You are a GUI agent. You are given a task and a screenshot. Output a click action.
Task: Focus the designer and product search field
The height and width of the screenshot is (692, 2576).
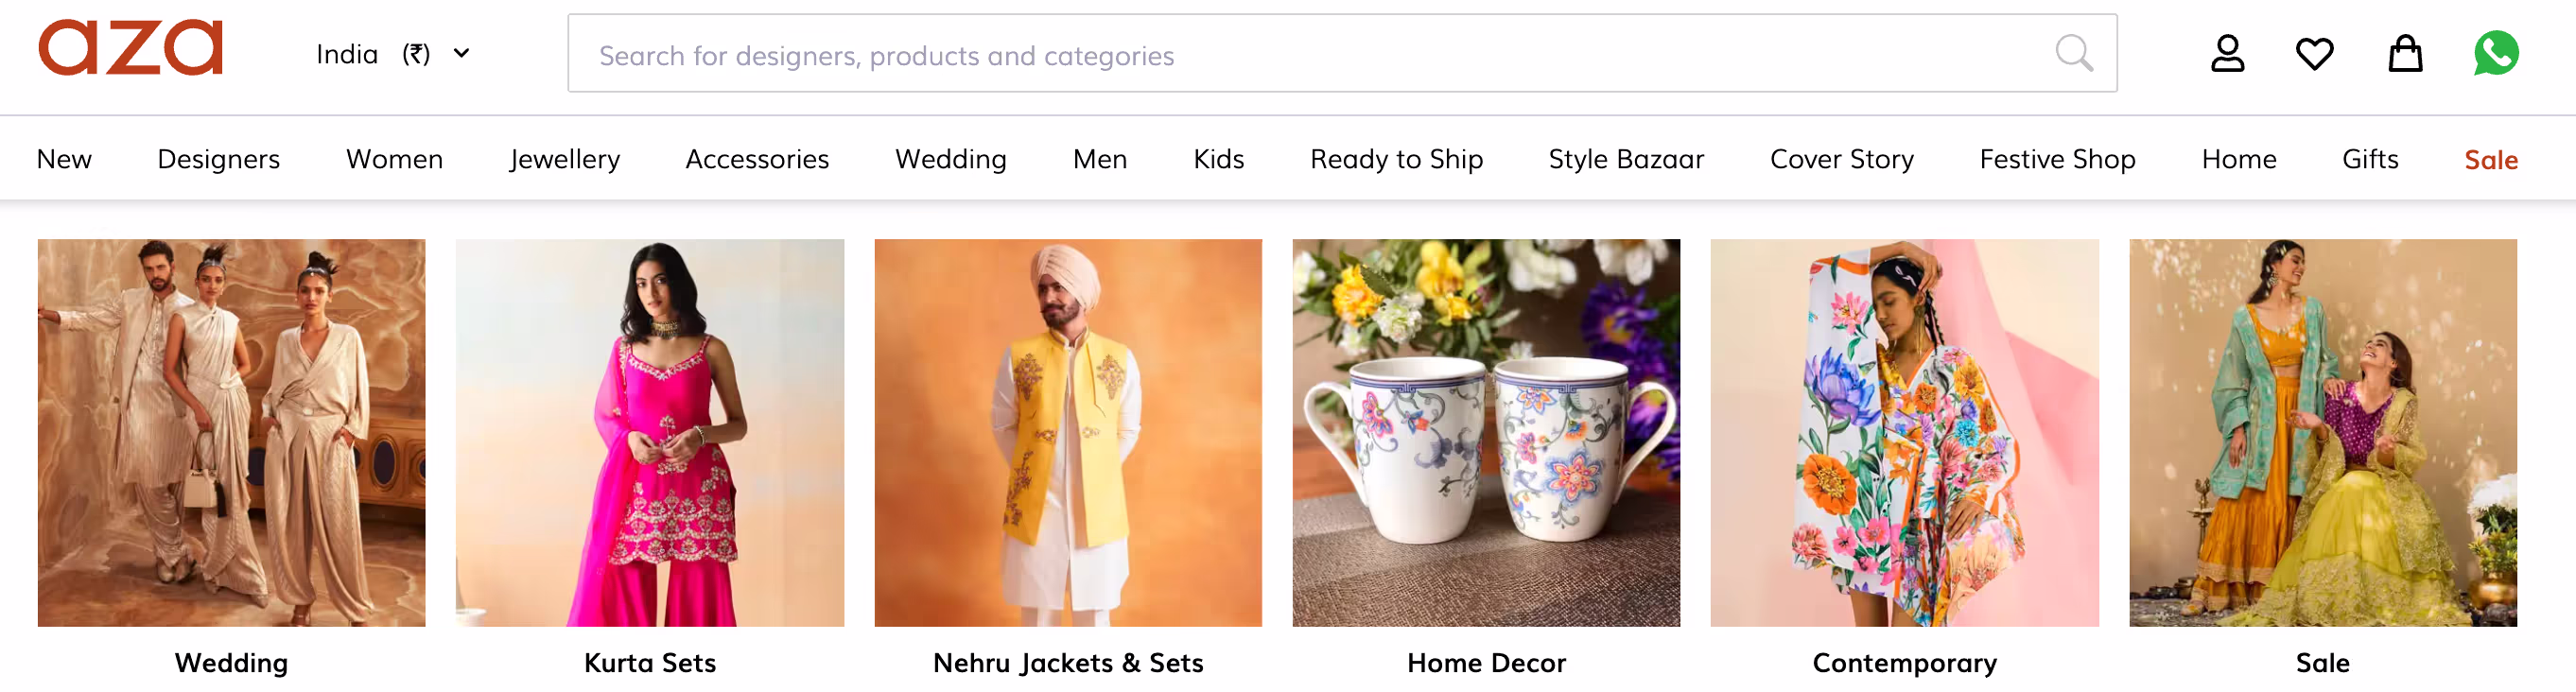pos(1300,55)
